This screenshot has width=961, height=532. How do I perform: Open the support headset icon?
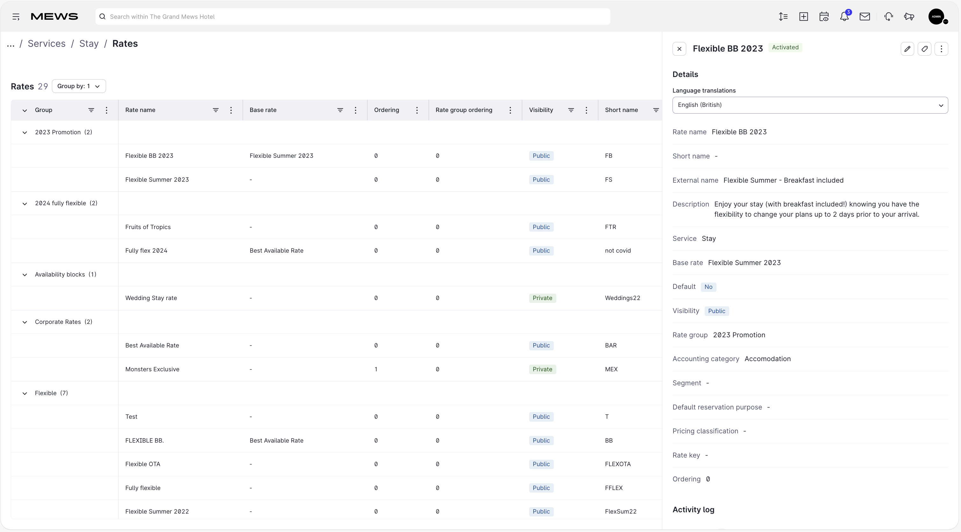pyautogui.click(x=889, y=17)
